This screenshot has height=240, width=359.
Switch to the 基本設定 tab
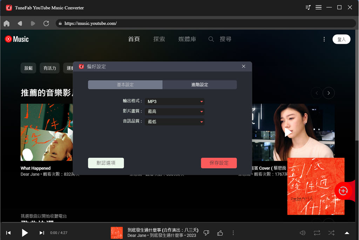tap(125, 85)
